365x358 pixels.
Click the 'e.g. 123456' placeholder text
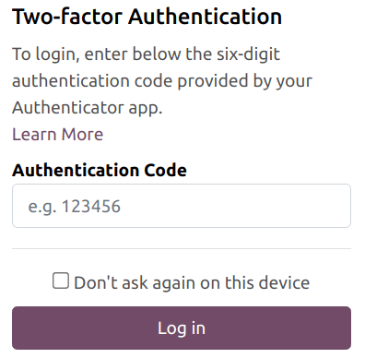[x=75, y=207]
